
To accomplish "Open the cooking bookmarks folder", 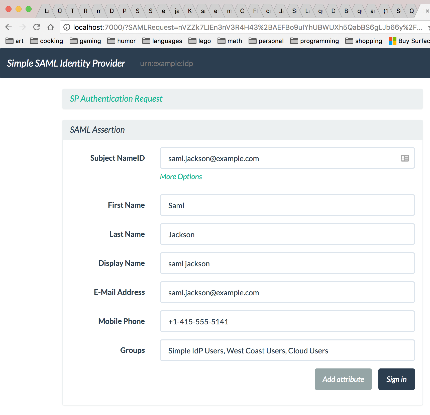I will [47, 41].
